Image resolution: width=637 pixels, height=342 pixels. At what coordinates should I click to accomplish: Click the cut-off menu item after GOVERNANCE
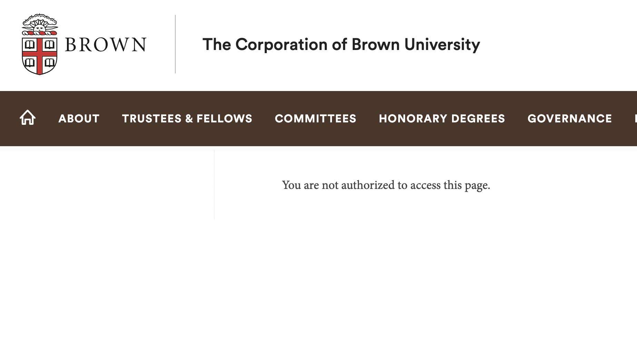(635, 119)
